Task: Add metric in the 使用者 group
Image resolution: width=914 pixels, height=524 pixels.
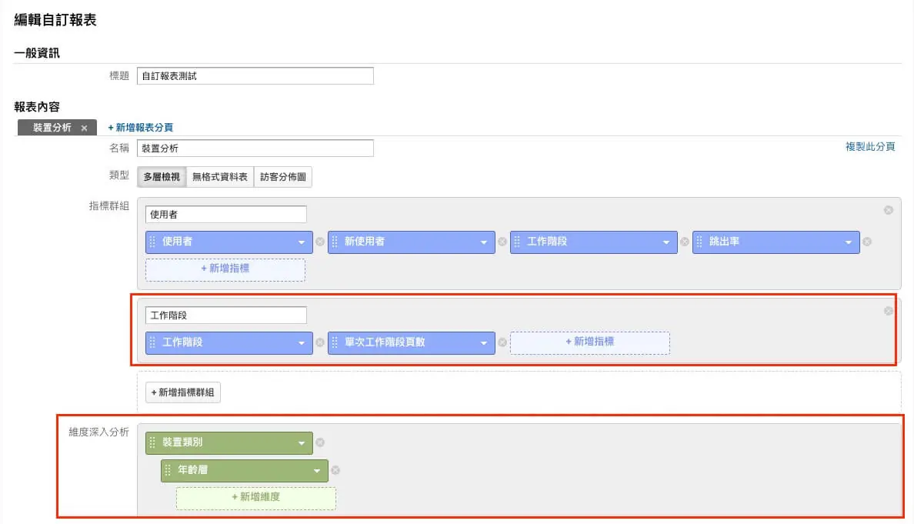Action: 225,269
